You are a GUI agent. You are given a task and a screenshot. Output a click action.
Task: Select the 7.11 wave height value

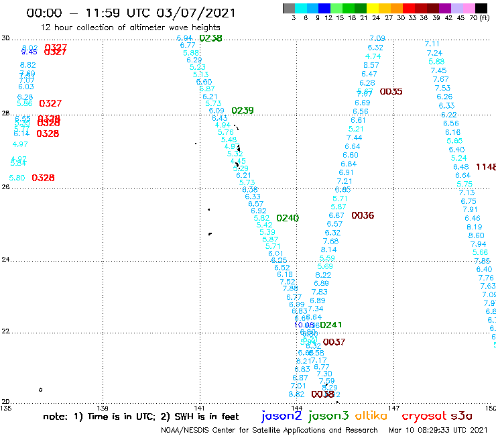point(432,44)
